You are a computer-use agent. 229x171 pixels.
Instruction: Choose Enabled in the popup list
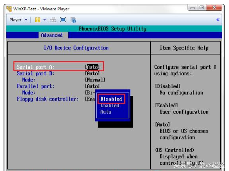110,105
